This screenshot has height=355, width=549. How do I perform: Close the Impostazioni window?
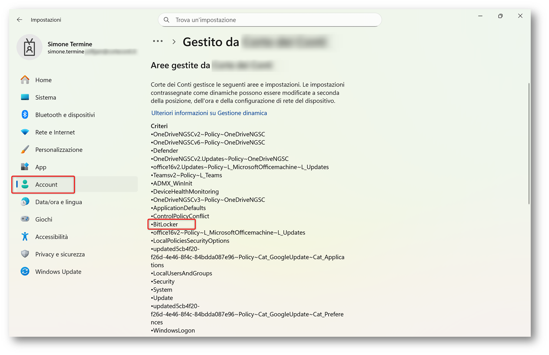coord(520,16)
